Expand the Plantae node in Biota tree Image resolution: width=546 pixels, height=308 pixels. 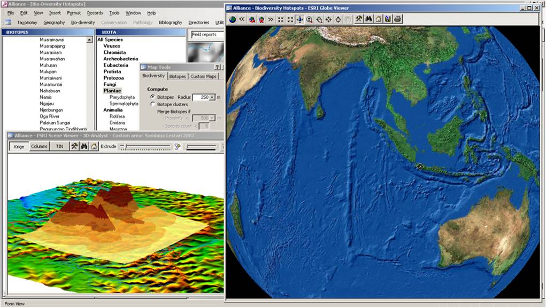coord(112,91)
